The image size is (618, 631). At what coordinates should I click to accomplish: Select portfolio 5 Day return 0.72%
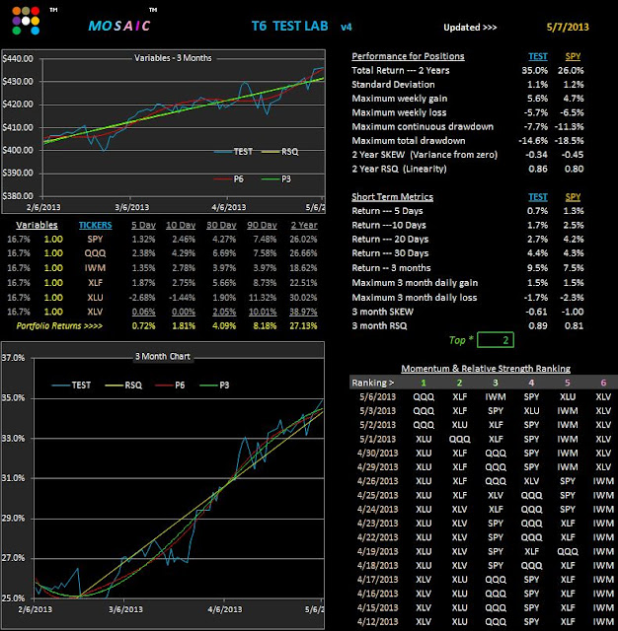coord(143,325)
